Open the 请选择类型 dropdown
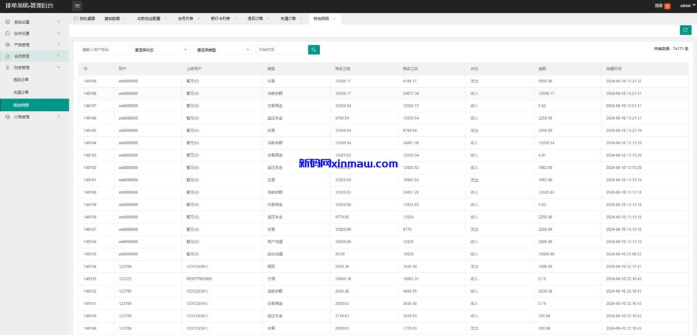This screenshot has width=697, height=335. point(223,50)
